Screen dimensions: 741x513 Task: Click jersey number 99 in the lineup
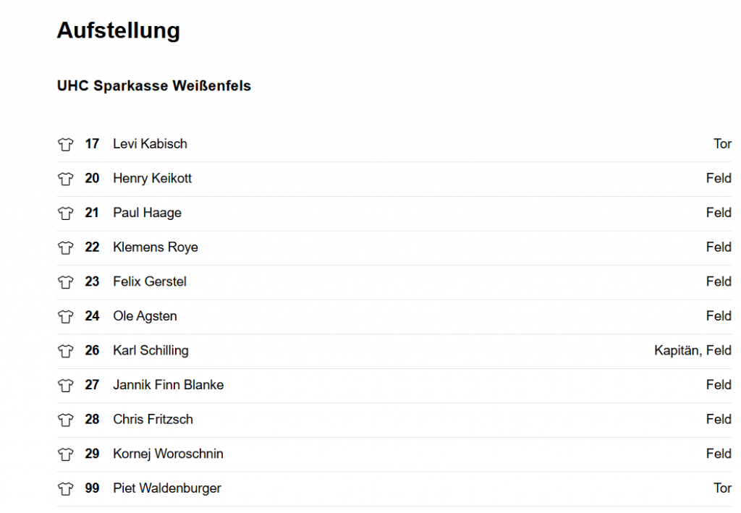[92, 488]
